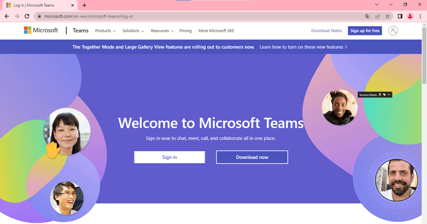This screenshot has height=224, width=427.
Task: Open a new tab with plus button
Action: [84, 5]
